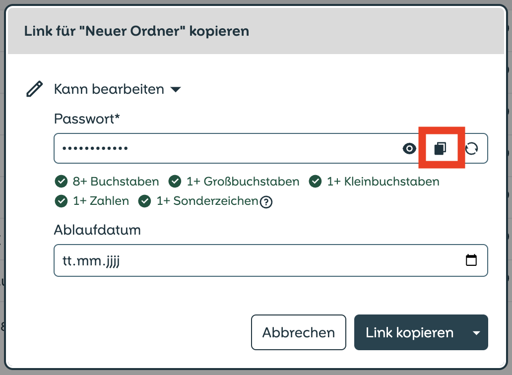Open the Link kopieren arrow menu
The image size is (512, 375).
click(476, 333)
